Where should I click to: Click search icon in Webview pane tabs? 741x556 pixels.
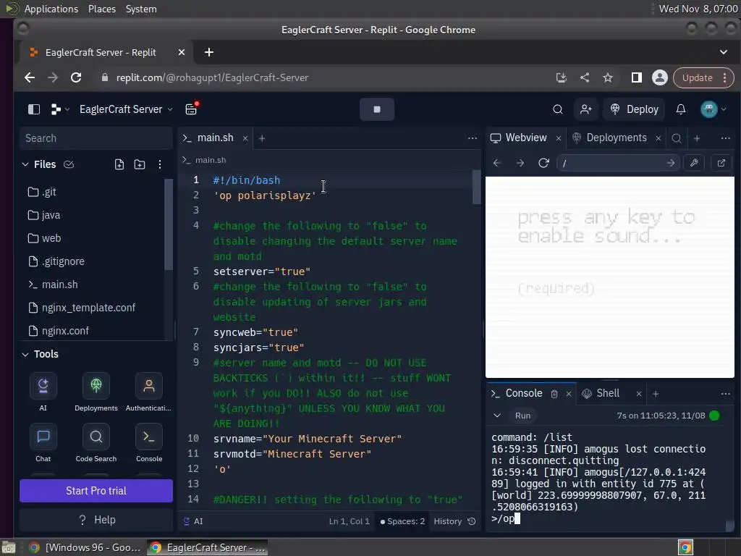pos(677,138)
